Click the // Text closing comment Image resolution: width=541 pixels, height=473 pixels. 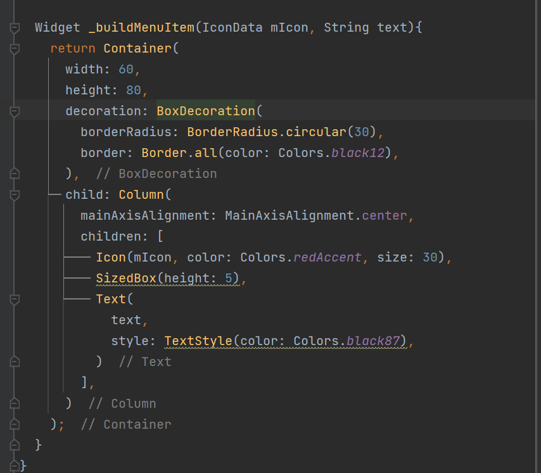point(145,362)
